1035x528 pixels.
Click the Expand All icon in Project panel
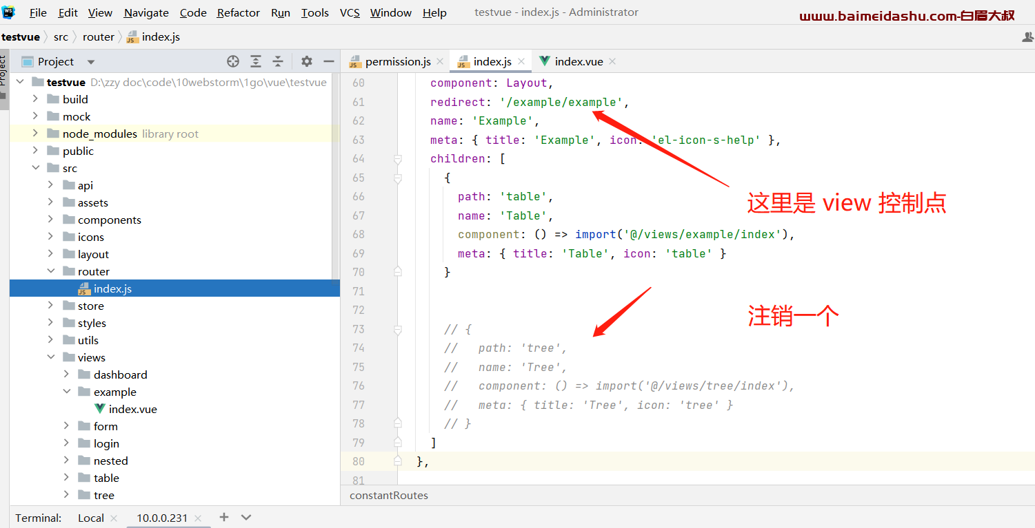[256, 61]
